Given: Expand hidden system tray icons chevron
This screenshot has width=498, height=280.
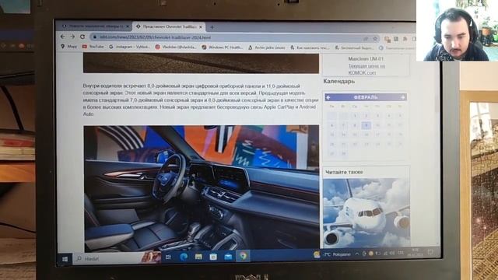Looking at the screenshot, I should 357,254.
